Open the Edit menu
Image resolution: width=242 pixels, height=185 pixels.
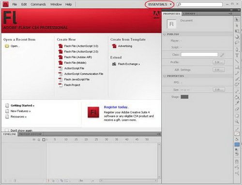[x=24, y=4]
